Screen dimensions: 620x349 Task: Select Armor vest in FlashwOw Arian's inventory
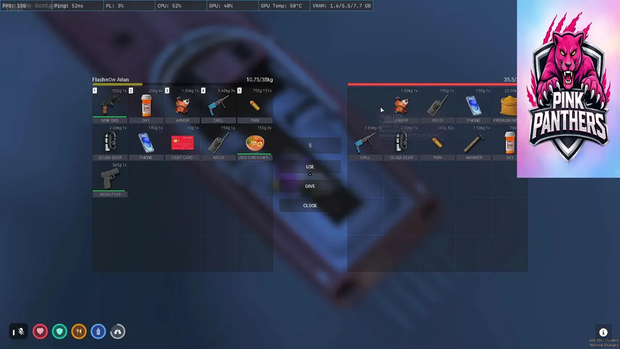[182, 106]
